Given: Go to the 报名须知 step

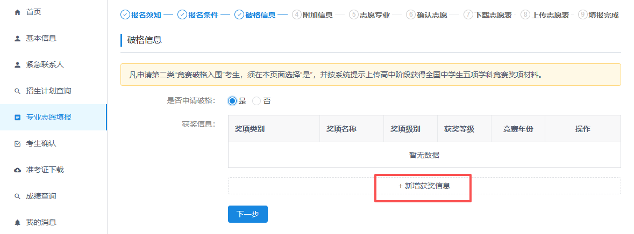Looking at the screenshot, I should tap(141, 15).
